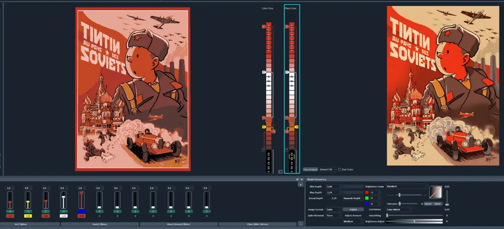The width and height of the screenshot is (504, 229).
Task: Open the Luminance Color Match dropdown
Action: pyautogui.click(x=399, y=209)
